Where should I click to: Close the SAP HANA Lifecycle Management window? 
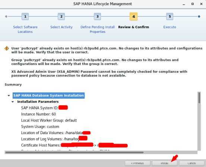click(x=201, y=4)
